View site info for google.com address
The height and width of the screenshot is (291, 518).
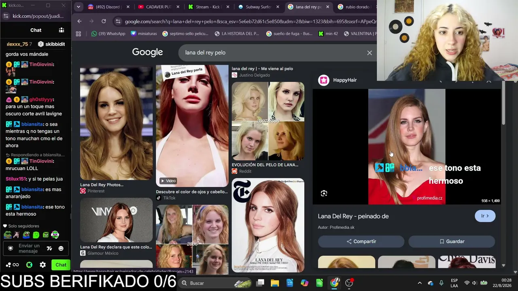tap(118, 21)
